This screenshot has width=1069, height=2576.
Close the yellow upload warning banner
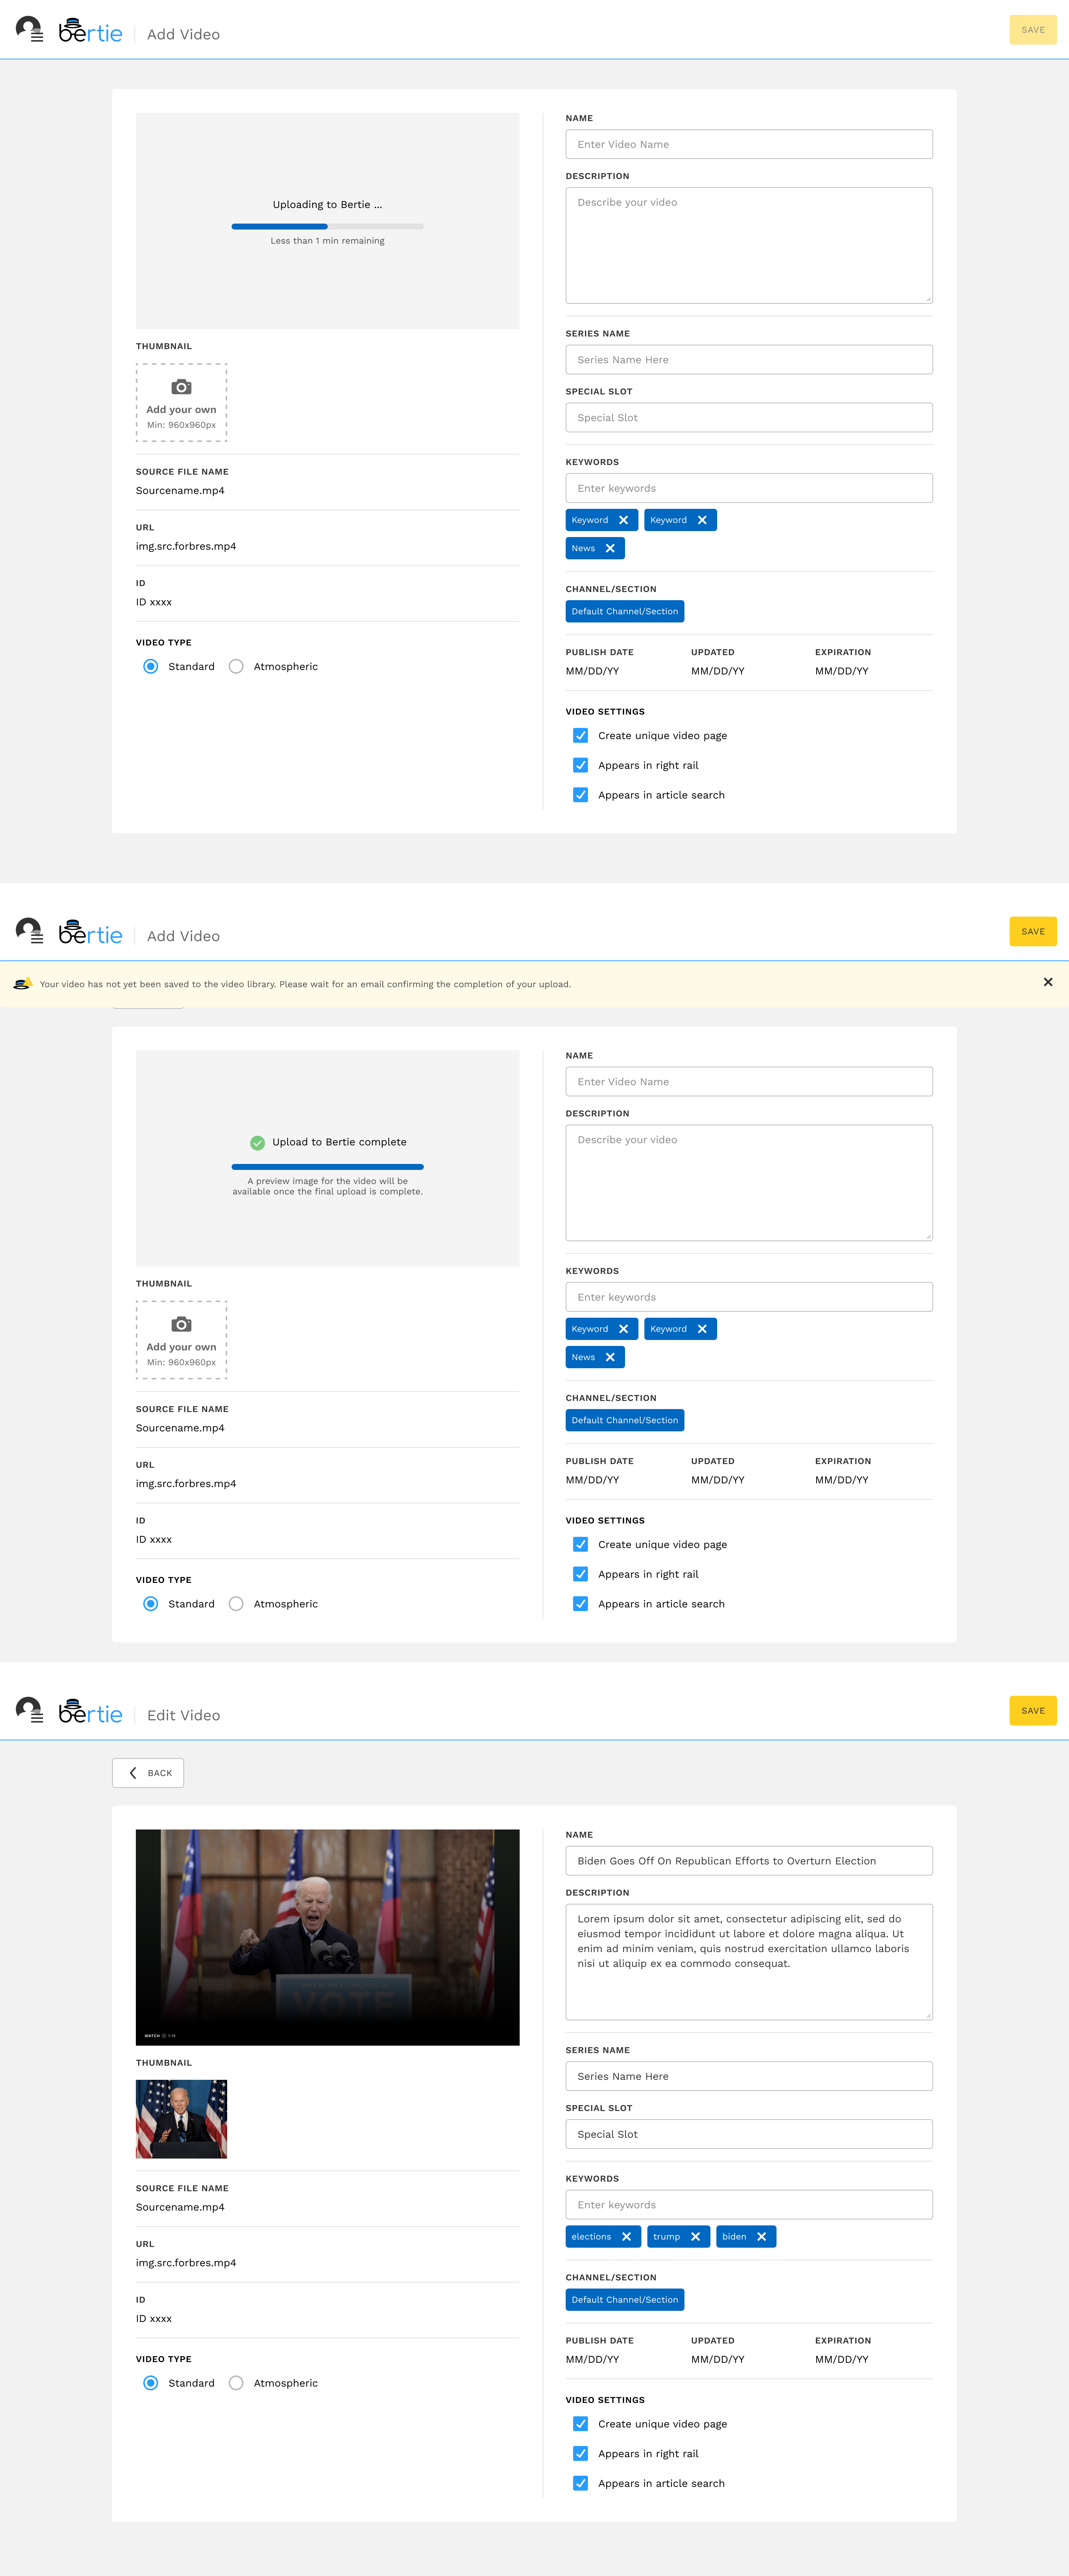coord(1048,982)
